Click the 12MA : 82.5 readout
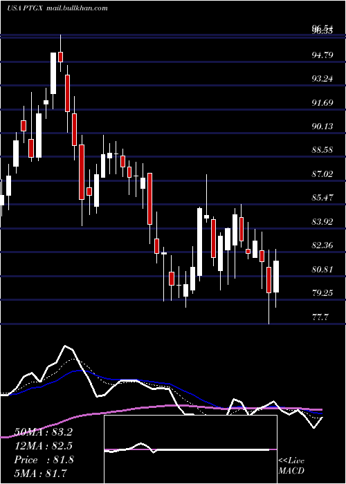This screenshot has width=346, height=484. [x=43, y=446]
